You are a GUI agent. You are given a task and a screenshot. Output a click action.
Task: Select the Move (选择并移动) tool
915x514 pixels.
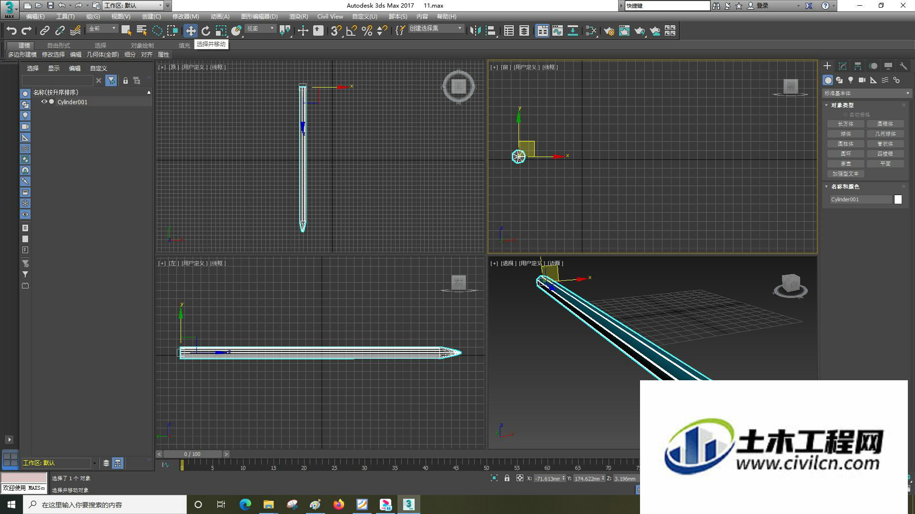[191, 31]
